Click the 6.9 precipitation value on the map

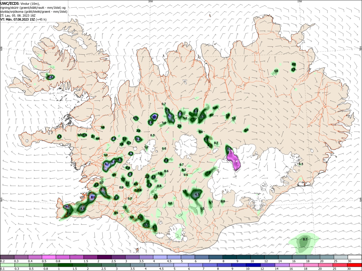tap(113, 162)
